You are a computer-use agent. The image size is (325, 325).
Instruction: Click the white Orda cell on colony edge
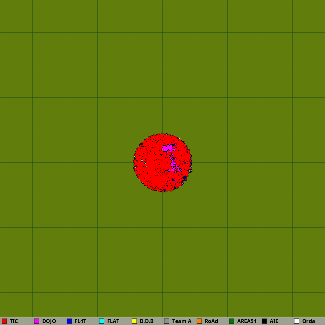pyautogui.click(x=179, y=138)
